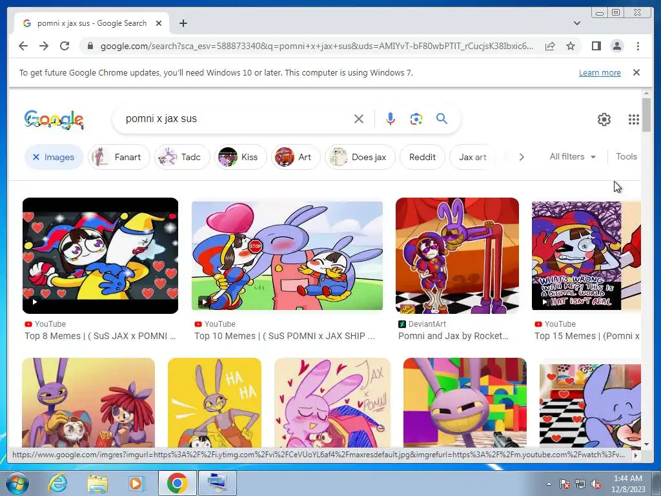This screenshot has width=661, height=496.
Task: Open the On-Screen Keyboard taskbar item
Action: click(217, 483)
